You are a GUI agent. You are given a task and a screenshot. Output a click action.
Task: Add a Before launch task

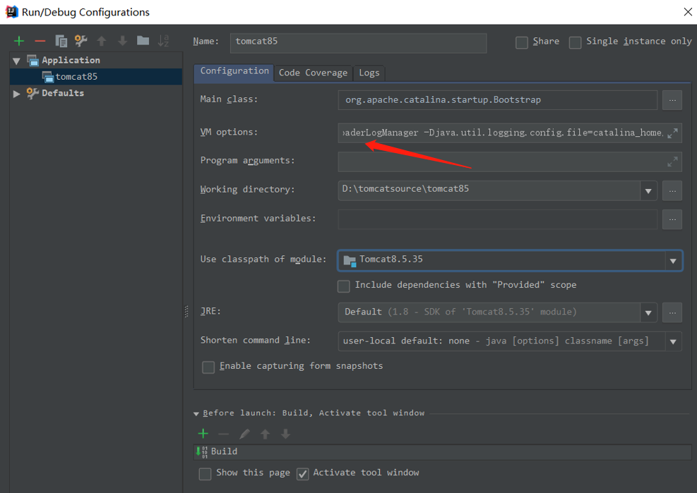[203, 434]
